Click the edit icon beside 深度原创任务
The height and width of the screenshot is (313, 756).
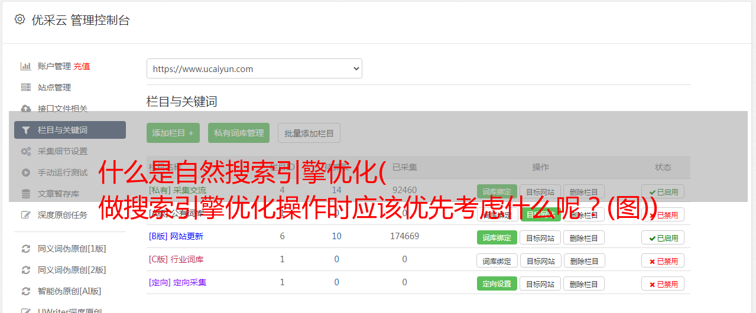[26, 215]
